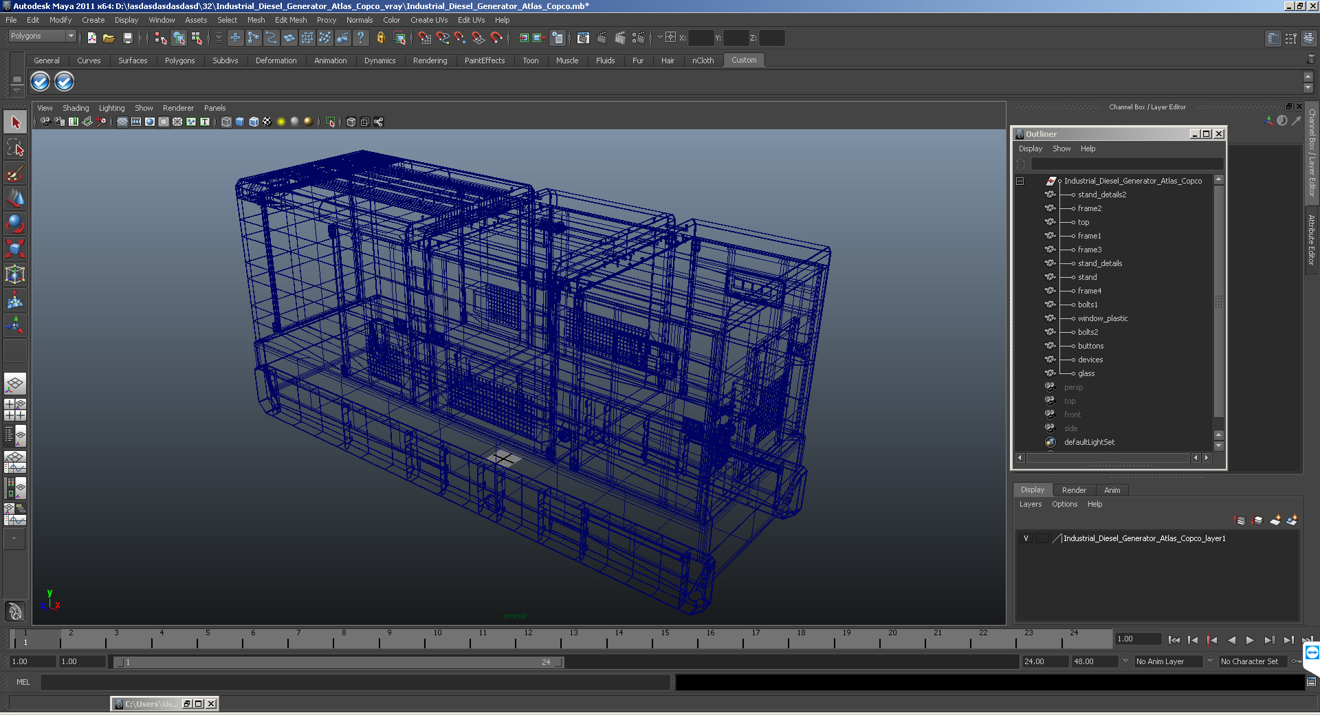Toggle the viewport grid display icon
1320x715 pixels.
(x=122, y=122)
